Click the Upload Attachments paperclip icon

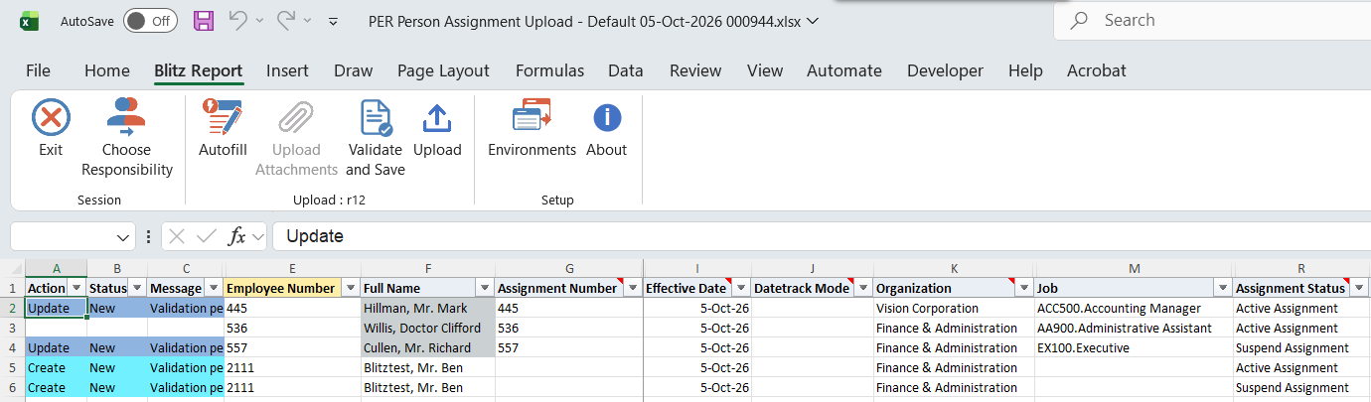296,117
